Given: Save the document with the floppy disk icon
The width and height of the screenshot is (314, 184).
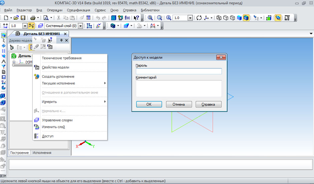Looking at the screenshot, I should pos(23,18).
